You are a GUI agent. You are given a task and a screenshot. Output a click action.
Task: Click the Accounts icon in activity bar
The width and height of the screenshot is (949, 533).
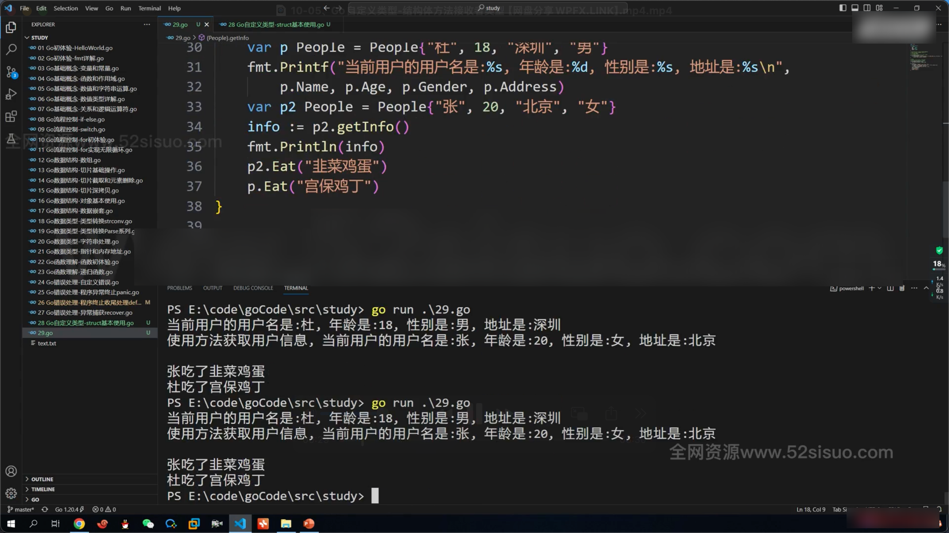pyautogui.click(x=11, y=471)
